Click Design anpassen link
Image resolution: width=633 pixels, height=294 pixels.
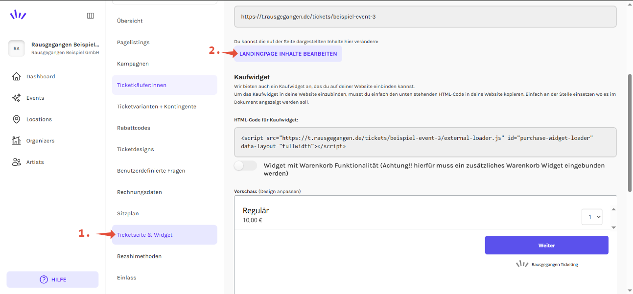pyautogui.click(x=280, y=191)
